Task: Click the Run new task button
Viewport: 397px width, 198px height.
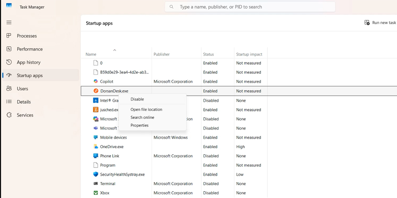Action: pyautogui.click(x=380, y=23)
